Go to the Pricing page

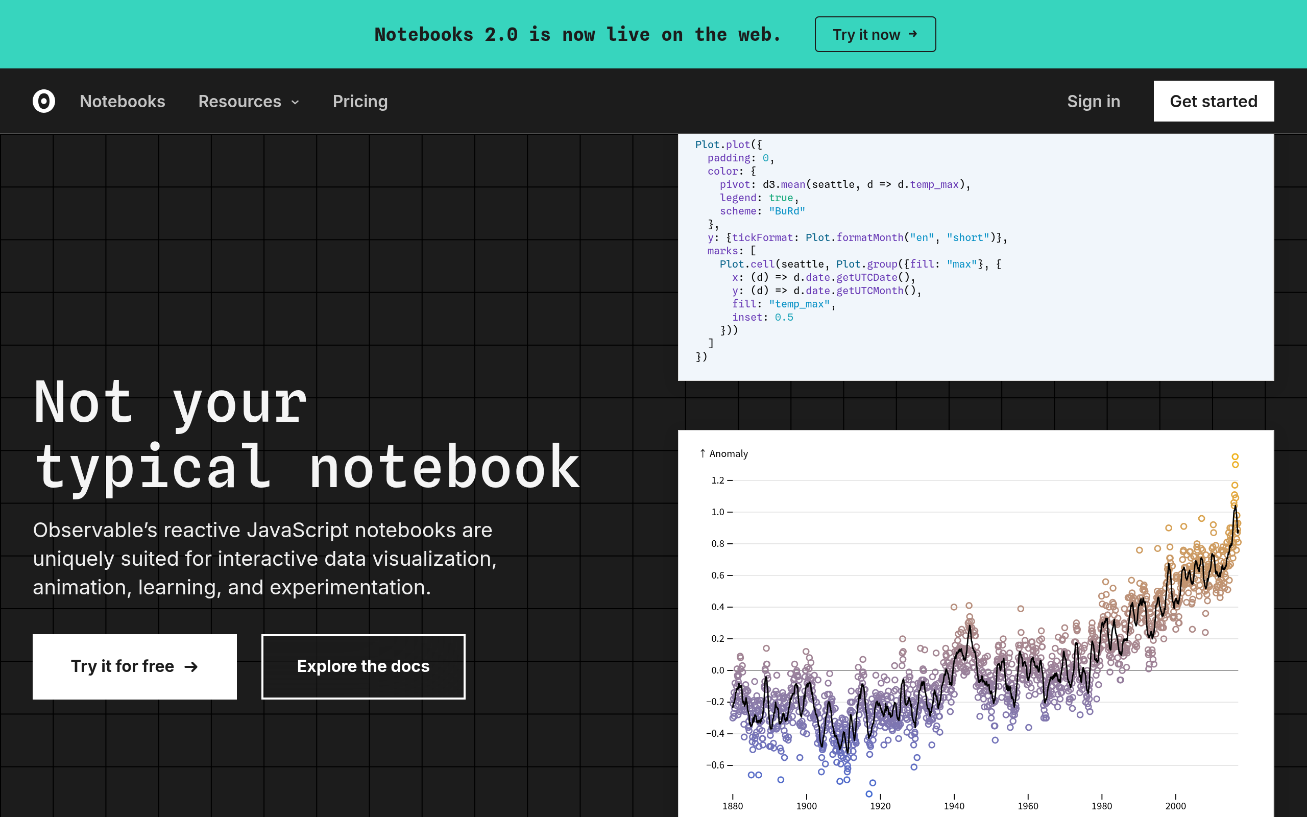360,101
